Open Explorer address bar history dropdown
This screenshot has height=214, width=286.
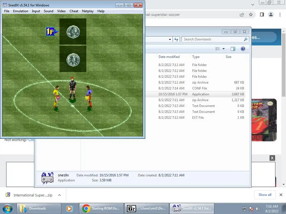(x=170, y=39)
